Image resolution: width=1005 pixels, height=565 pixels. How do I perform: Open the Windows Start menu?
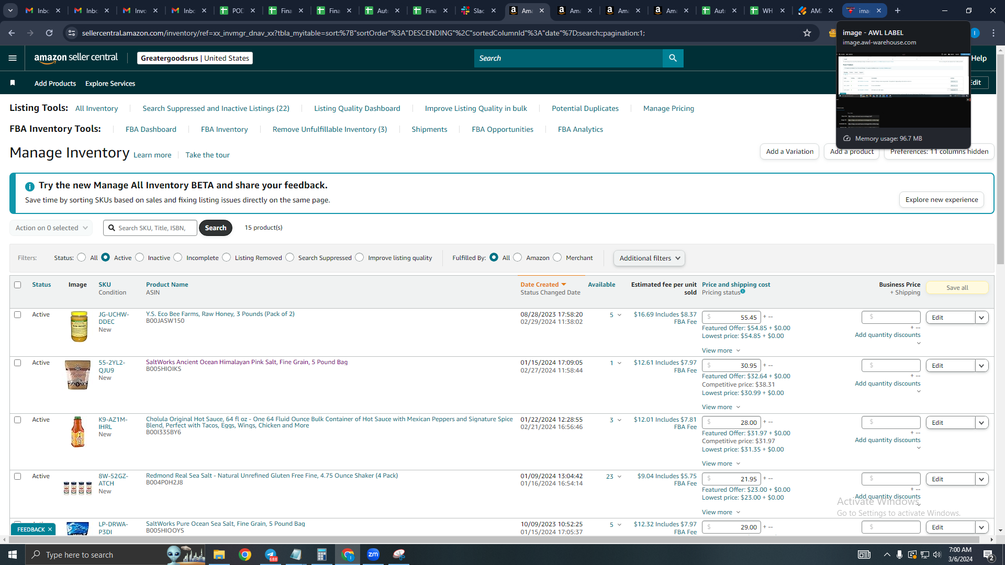(x=13, y=555)
